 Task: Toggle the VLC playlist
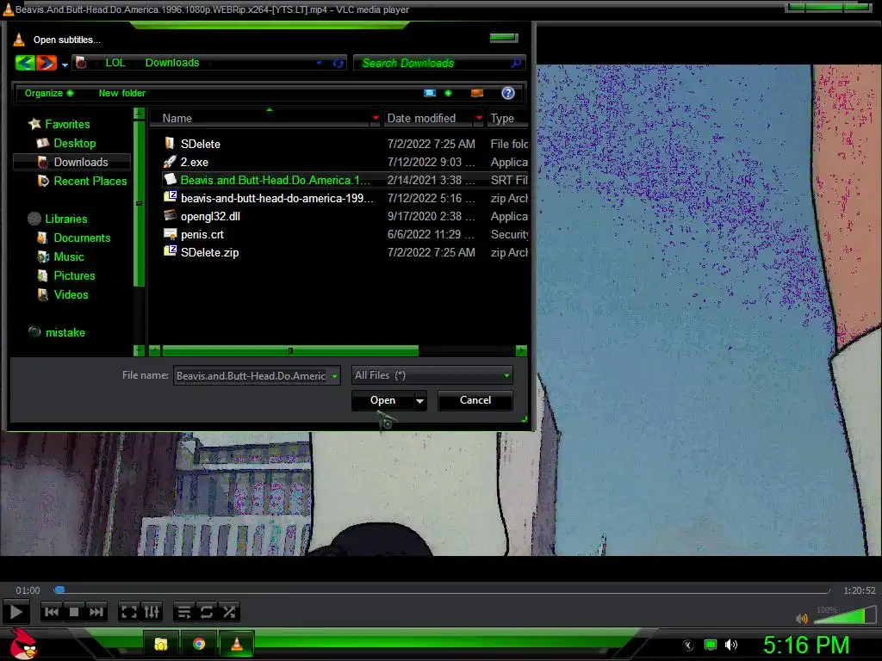[x=184, y=612]
